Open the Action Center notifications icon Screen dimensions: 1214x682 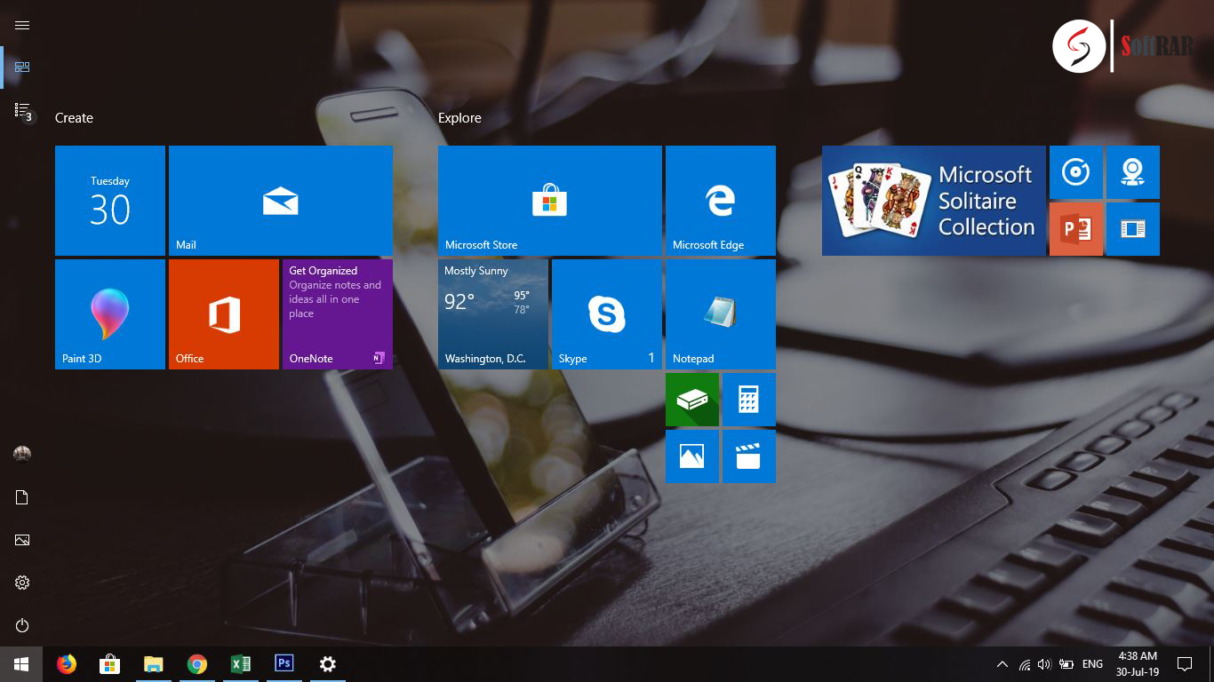1185,664
